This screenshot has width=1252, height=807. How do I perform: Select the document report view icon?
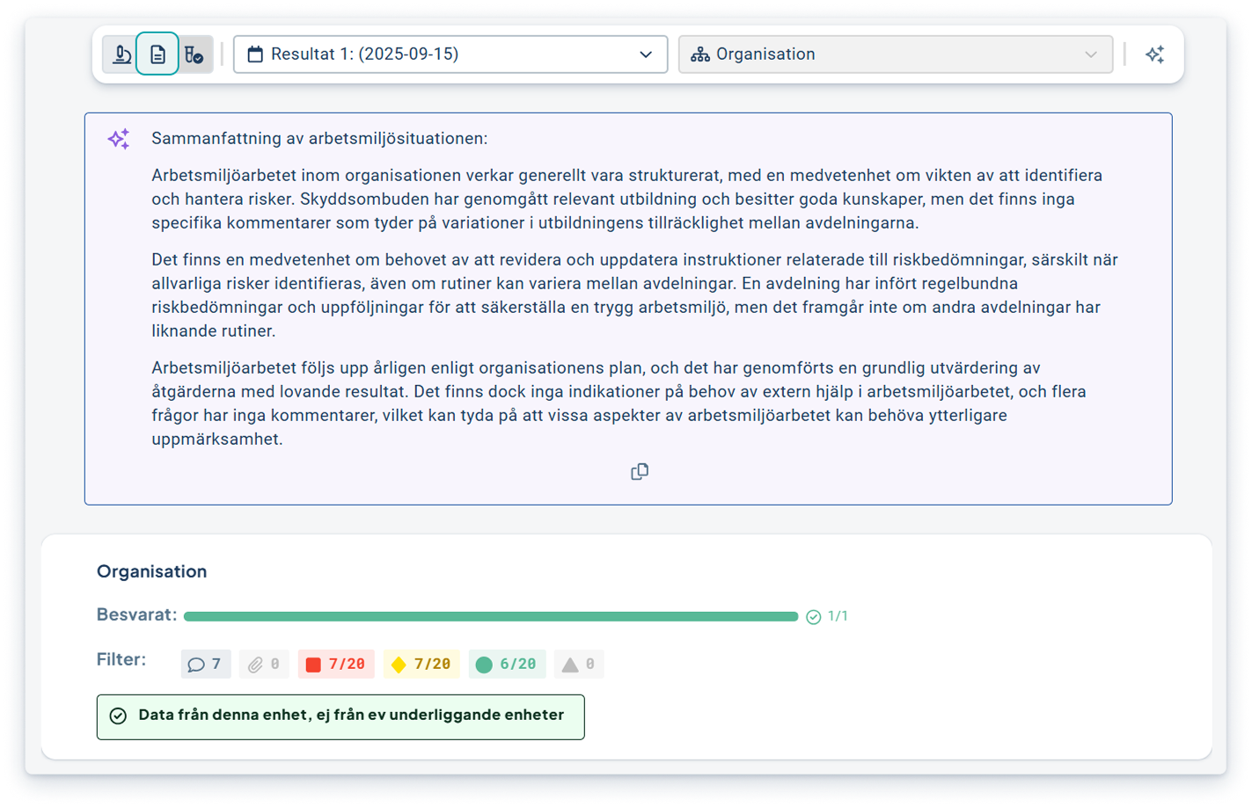click(157, 55)
